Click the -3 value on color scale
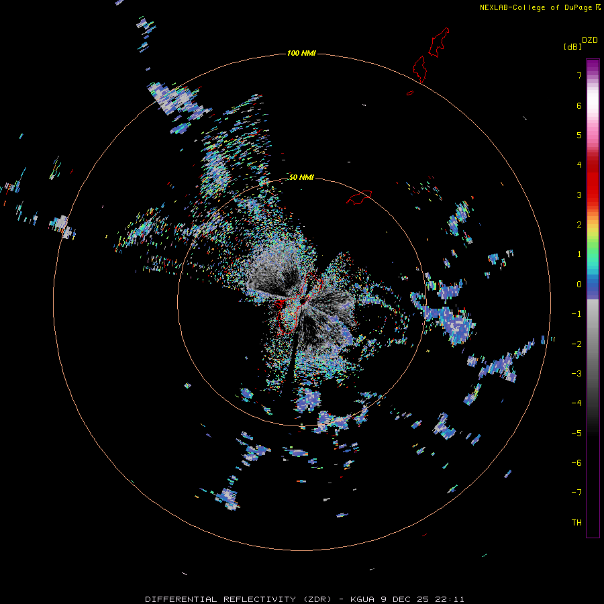This screenshot has height=604, width=604. point(576,374)
